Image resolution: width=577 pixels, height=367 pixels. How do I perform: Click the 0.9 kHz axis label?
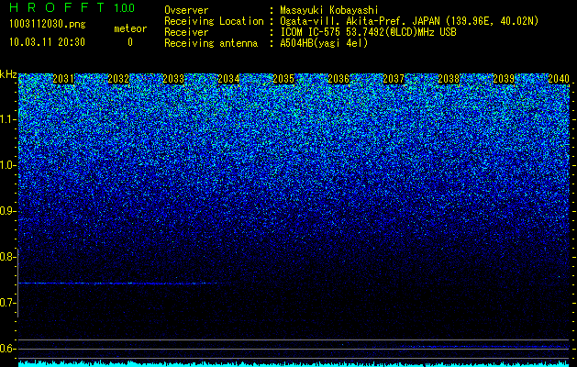point(7,211)
